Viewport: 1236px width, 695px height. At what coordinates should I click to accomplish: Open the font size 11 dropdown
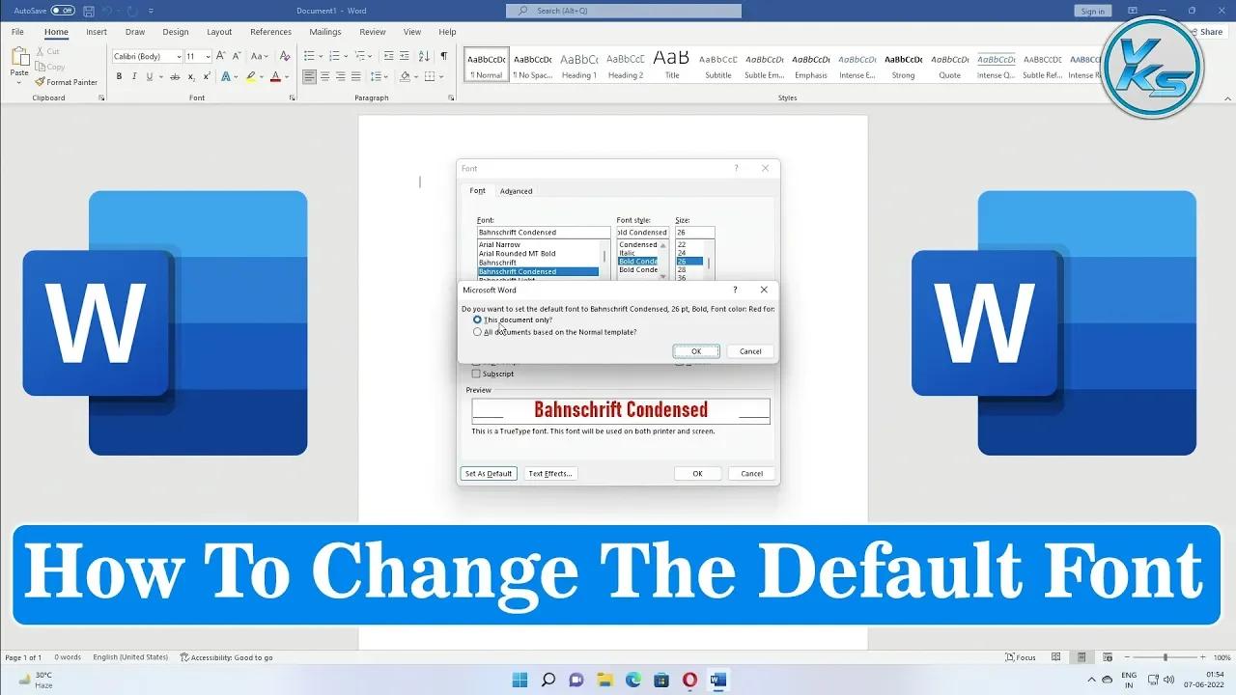pyautogui.click(x=208, y=56)
